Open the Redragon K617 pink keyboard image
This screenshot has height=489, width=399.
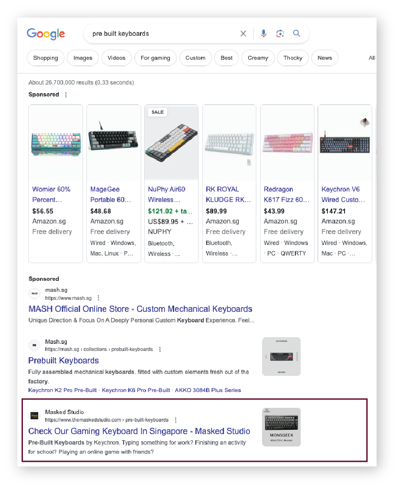287,143
